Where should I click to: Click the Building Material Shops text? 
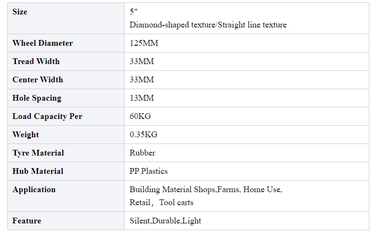[x=172, y=190]
